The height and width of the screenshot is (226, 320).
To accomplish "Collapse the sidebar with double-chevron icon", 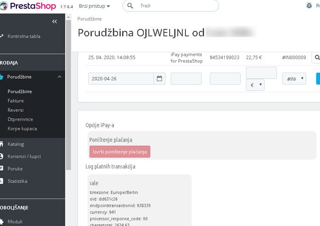I will 54,22.
